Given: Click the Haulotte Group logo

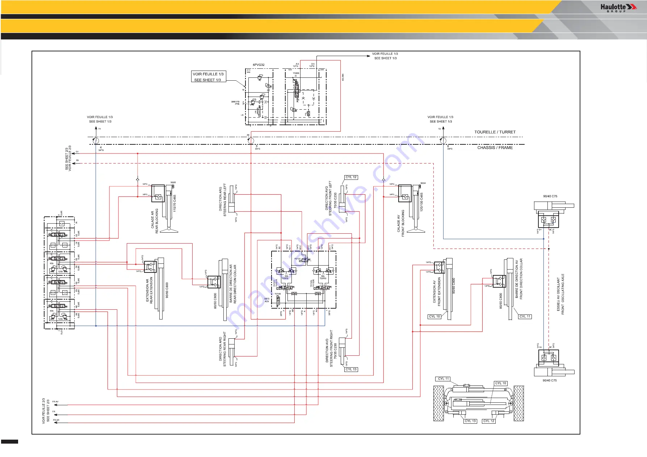Looking at the screenshot, I should (618, 8).
